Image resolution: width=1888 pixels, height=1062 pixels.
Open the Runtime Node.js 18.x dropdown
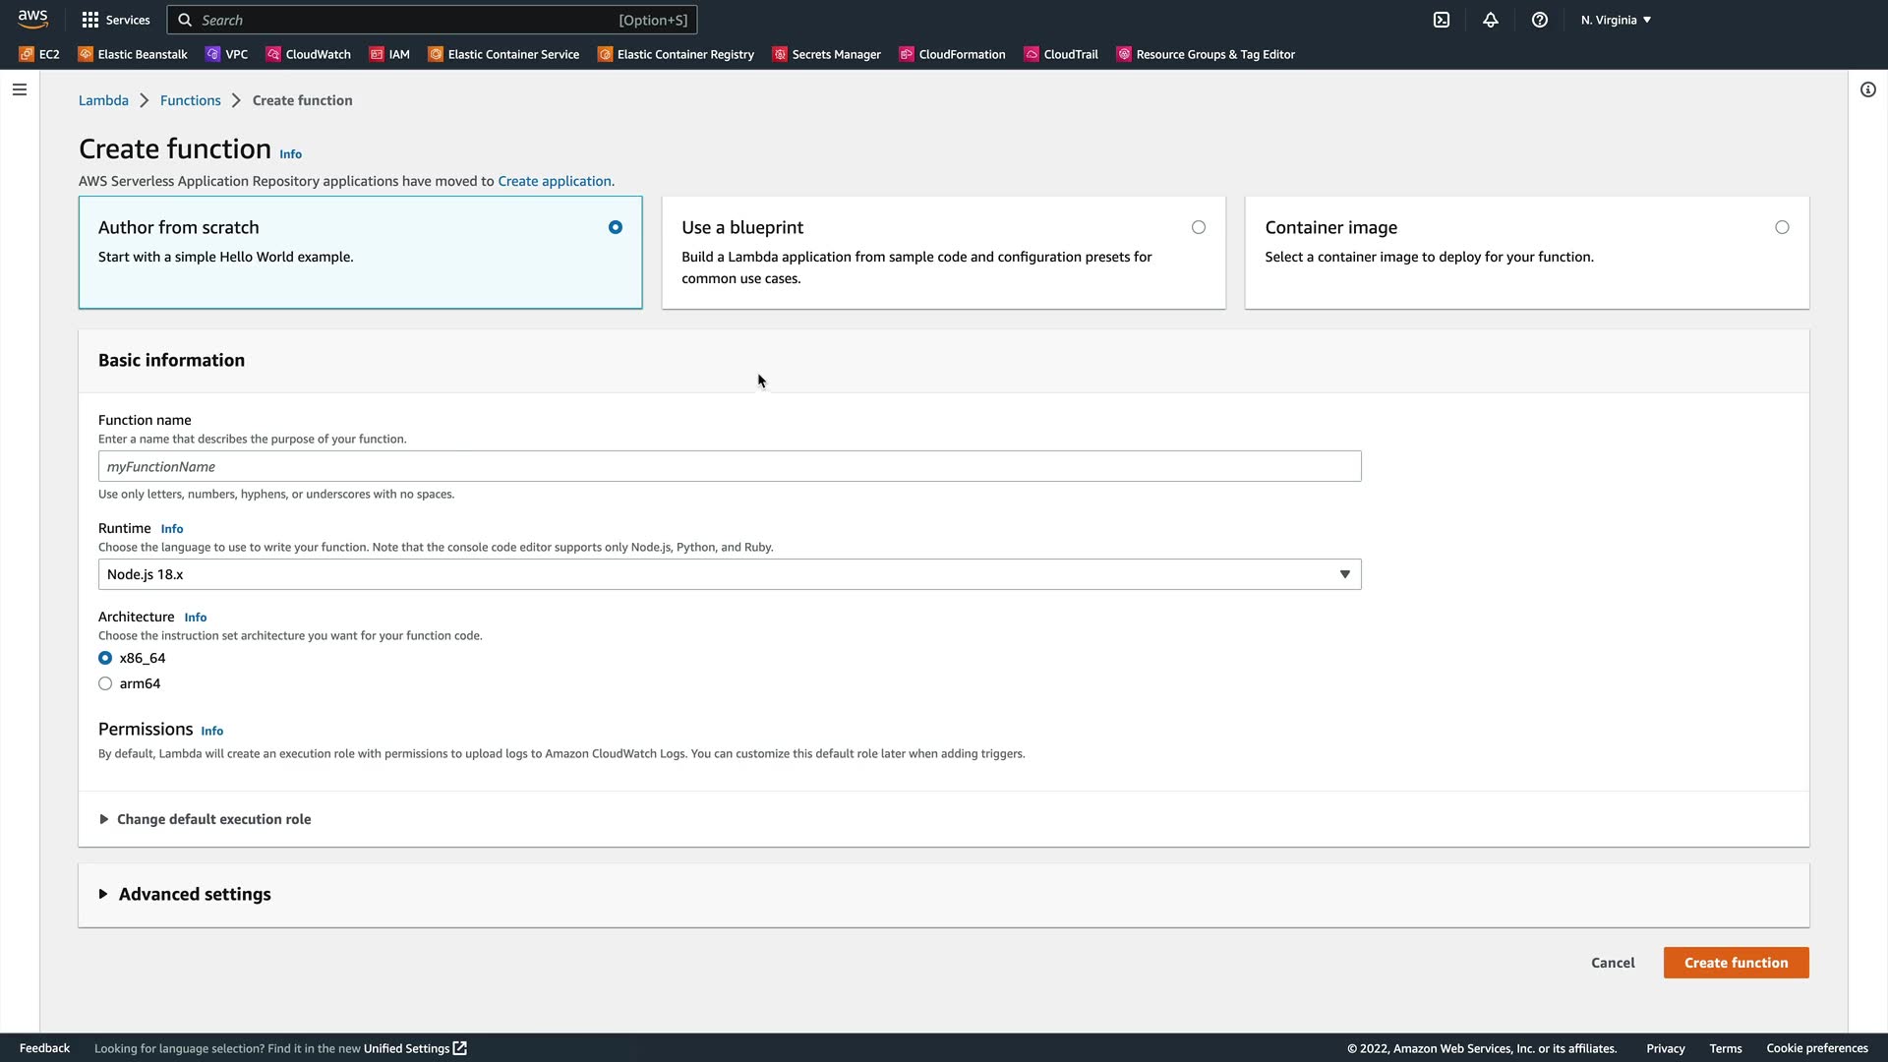pyautogui.click(x=729, y=574)
